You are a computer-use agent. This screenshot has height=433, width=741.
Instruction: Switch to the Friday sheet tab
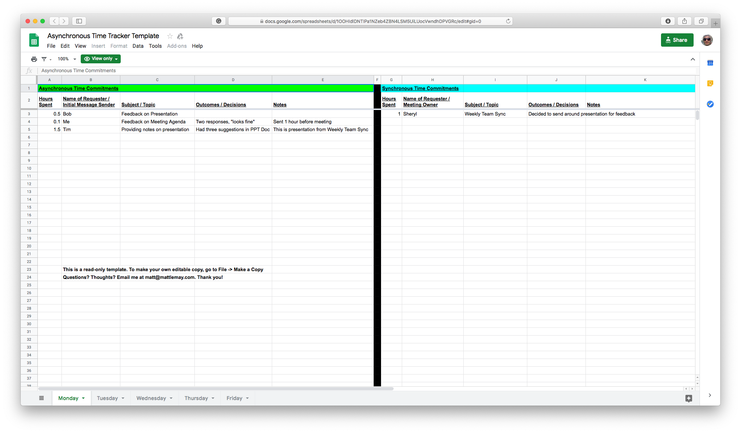click(234, 398)
